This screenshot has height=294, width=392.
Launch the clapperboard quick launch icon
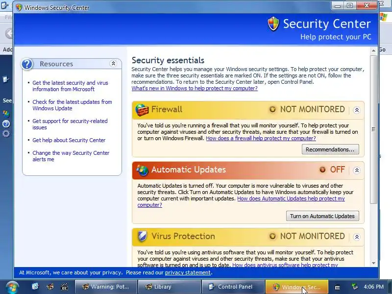point(64,287)
